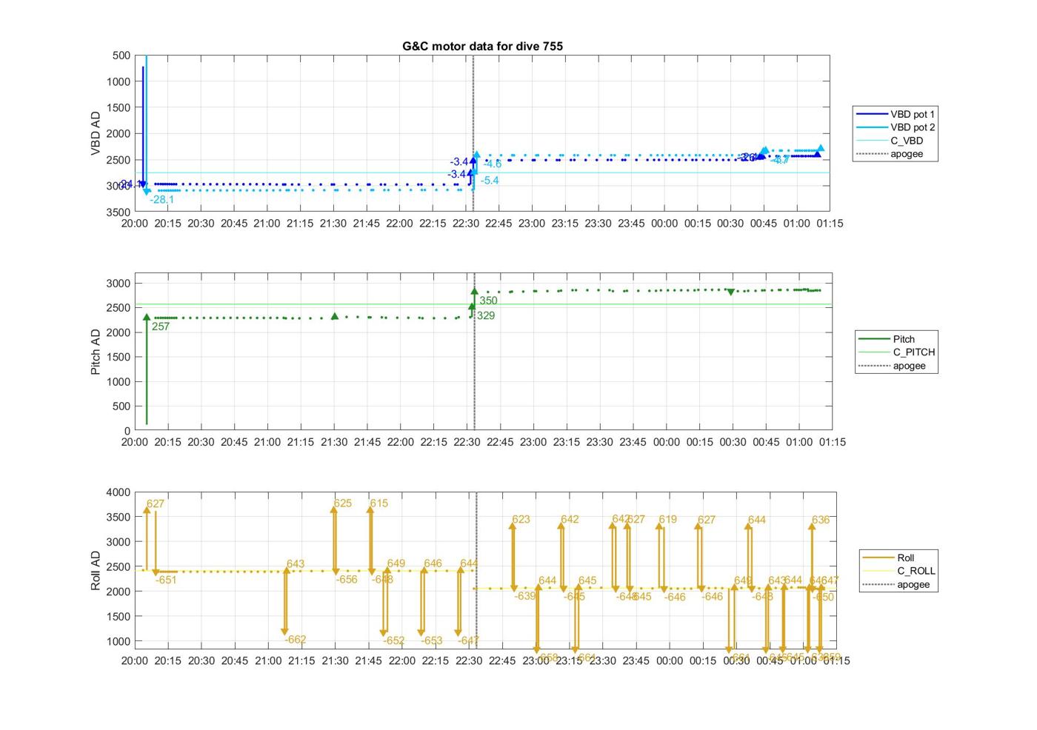Click the '-5.4' data label in VBD plot

[490, 181]
